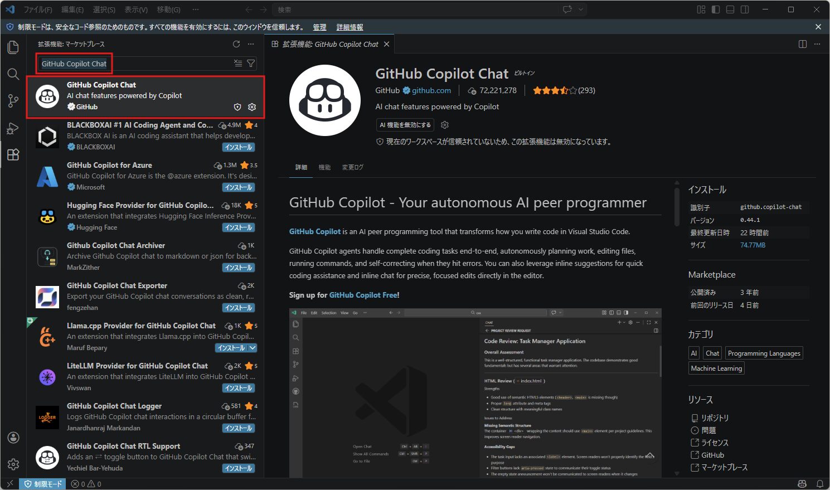The image size is (830, 490).
Task: Refresh the extensions marketplace list
Action: 236,44
